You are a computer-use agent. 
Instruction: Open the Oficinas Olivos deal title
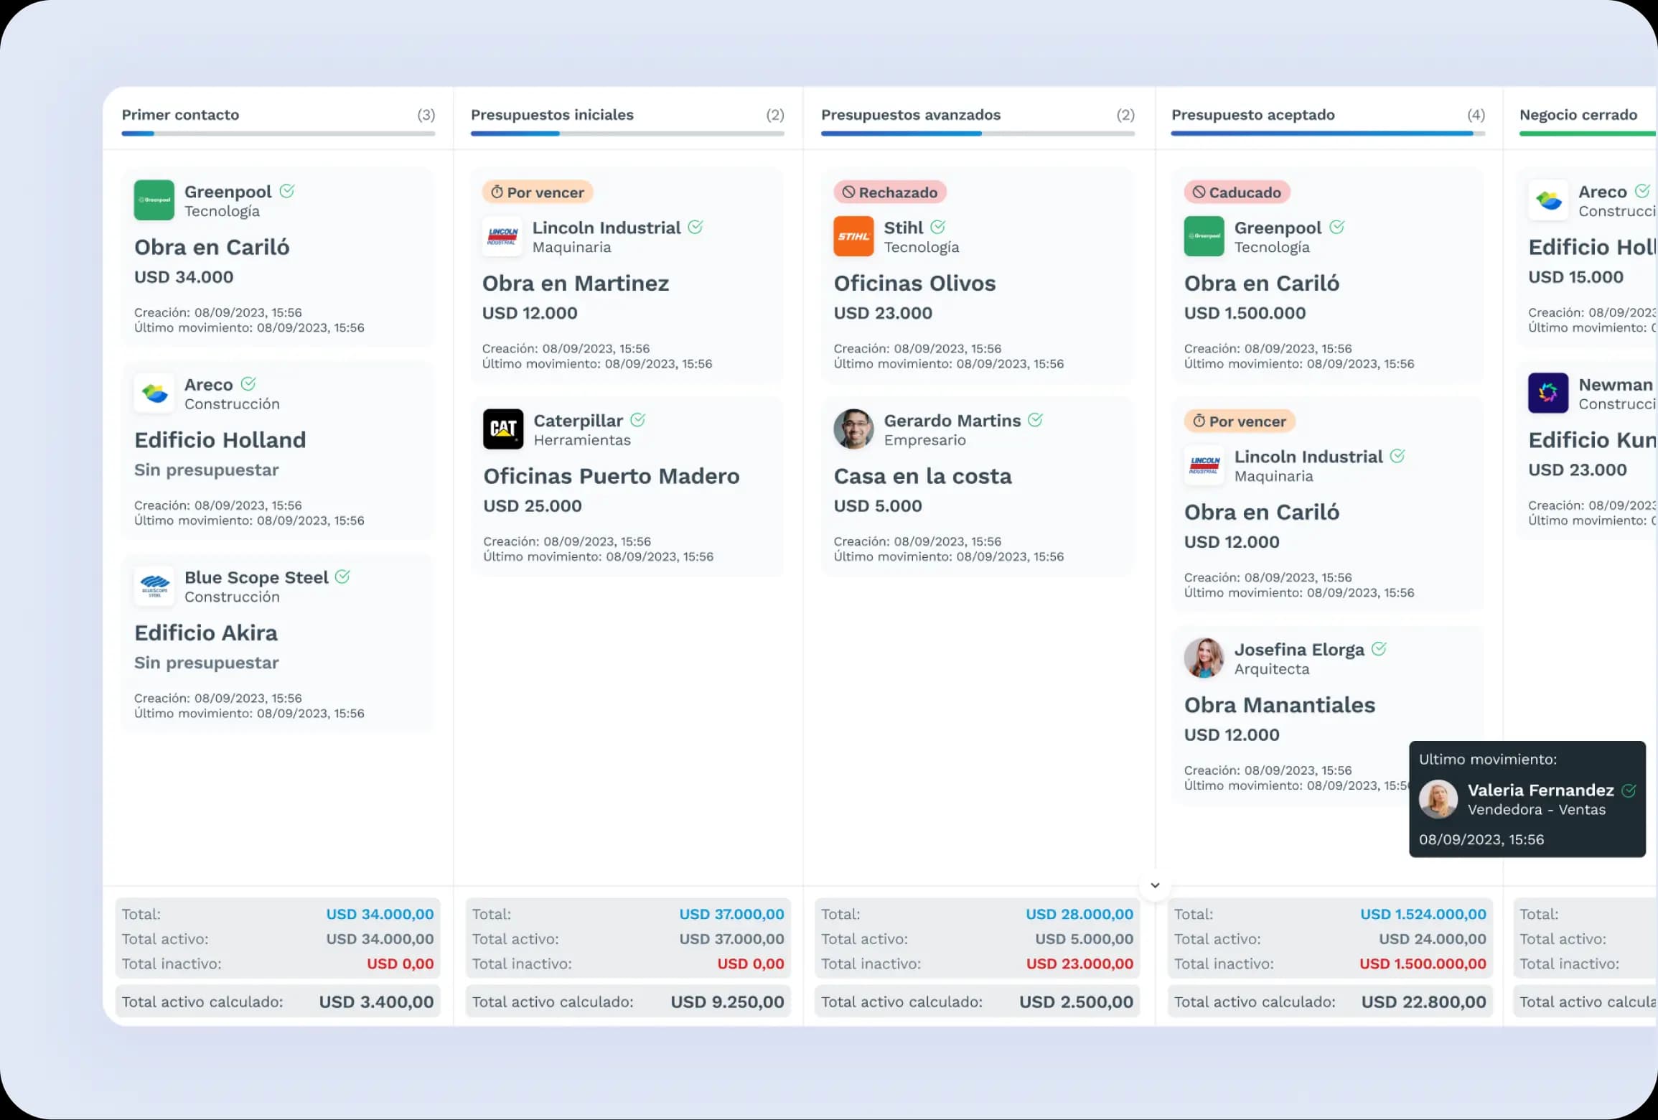[914, 283]
